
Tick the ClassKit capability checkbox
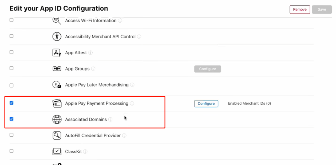11,151
